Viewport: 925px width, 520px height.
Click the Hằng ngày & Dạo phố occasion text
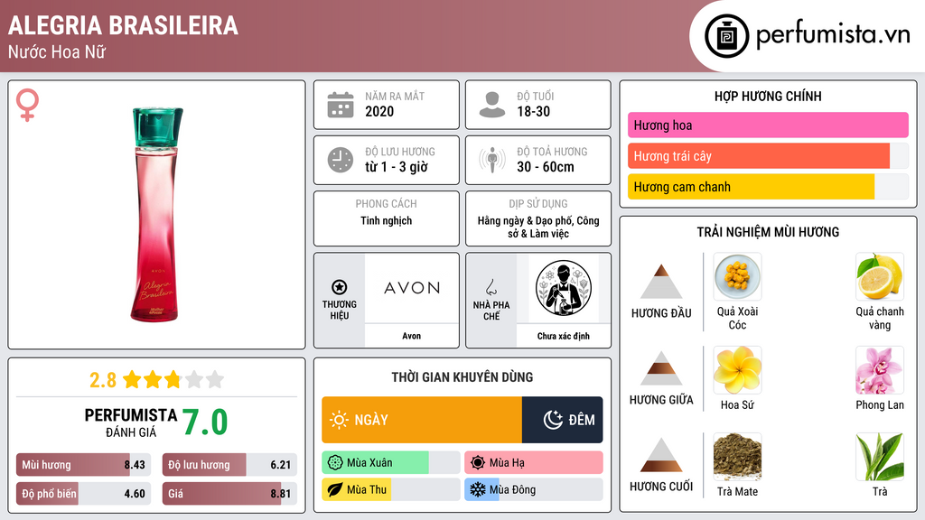pyautogui.click(x=538, y=227)
